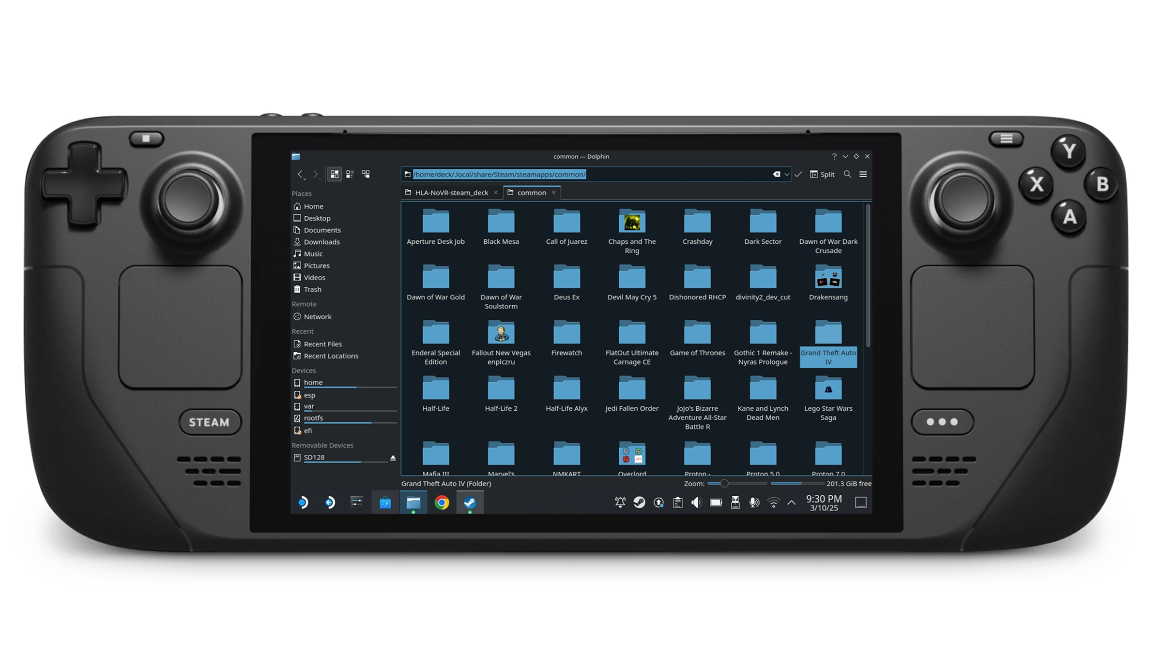1162x653 pixels.
Task: Open the application launcher in taskbar
Action: tap(304, 503)
